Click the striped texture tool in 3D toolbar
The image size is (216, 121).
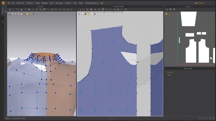(44, 9)
